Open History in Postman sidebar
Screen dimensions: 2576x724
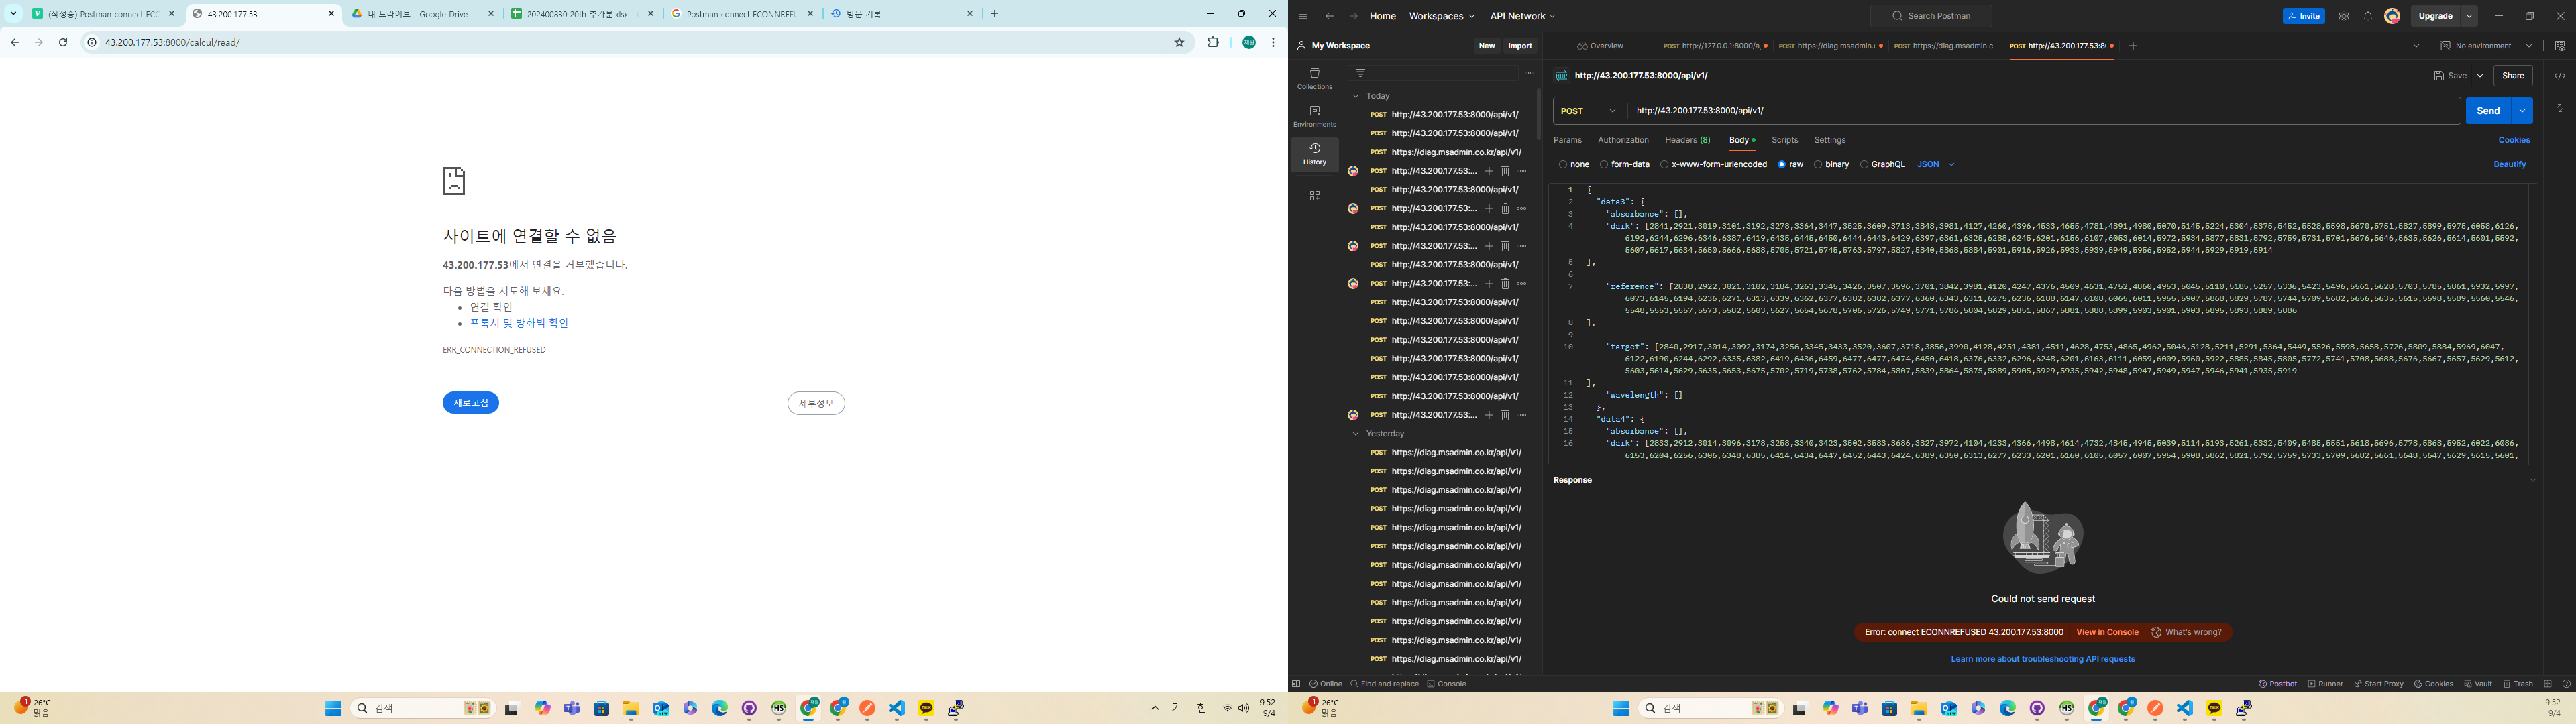[x=1314, y=154]
